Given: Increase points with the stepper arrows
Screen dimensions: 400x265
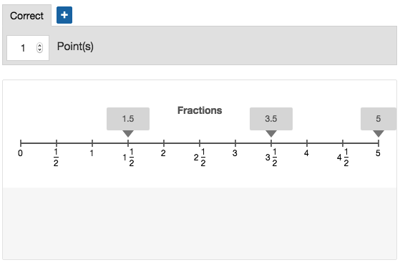Looking at the screenshot, I should coord(39,45).
